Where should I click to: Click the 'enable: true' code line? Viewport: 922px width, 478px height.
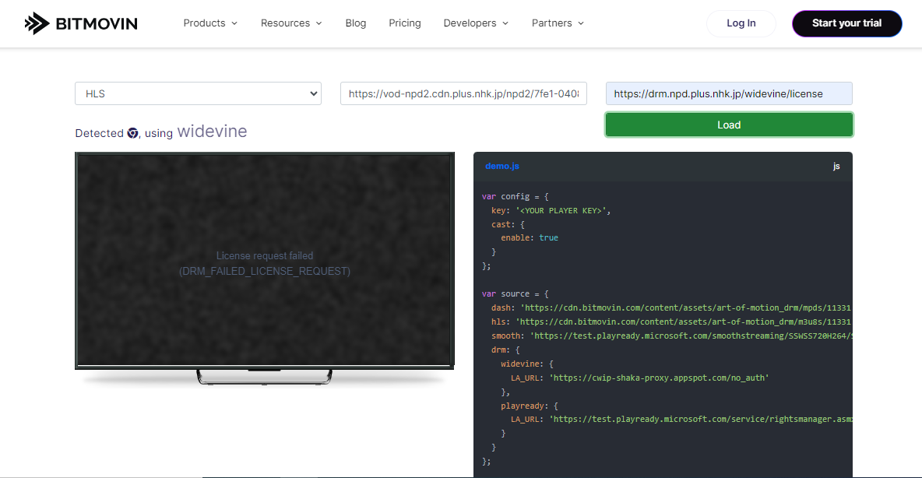[530, 237]
